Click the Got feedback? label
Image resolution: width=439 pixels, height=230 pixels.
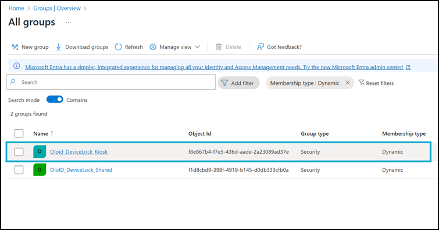pyautogui.click(x=284, y=47)
